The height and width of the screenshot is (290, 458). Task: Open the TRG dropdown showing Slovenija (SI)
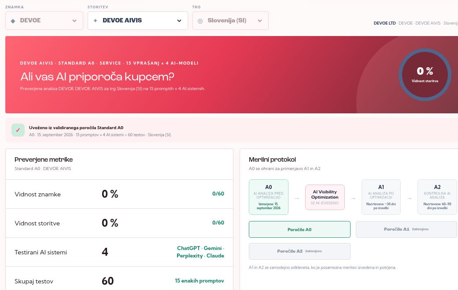pyautogui.click(x=230, y=20)
